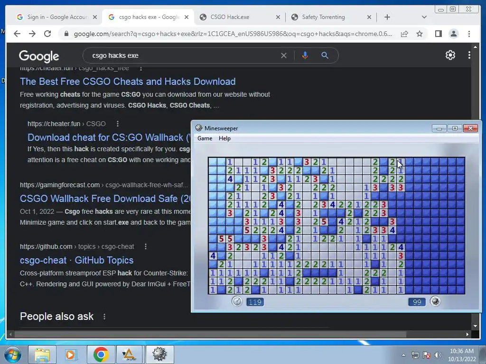Switch to Chrome from taskbar
Screen dimensions: 486x364
point(101,355)
